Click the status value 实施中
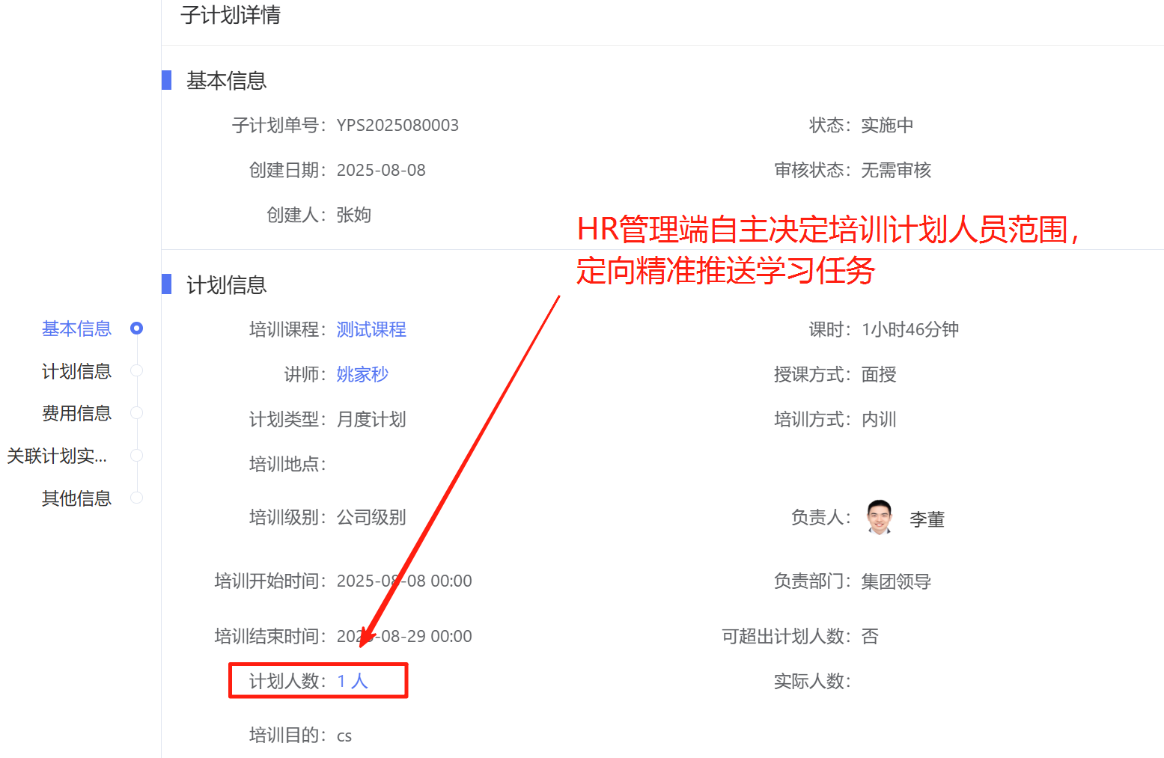 (x=887, y=125)
